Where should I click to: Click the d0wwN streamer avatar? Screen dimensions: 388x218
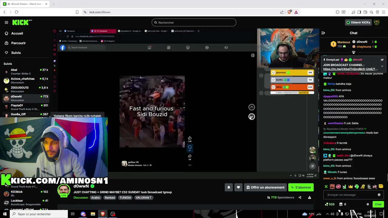coord(64,190)
